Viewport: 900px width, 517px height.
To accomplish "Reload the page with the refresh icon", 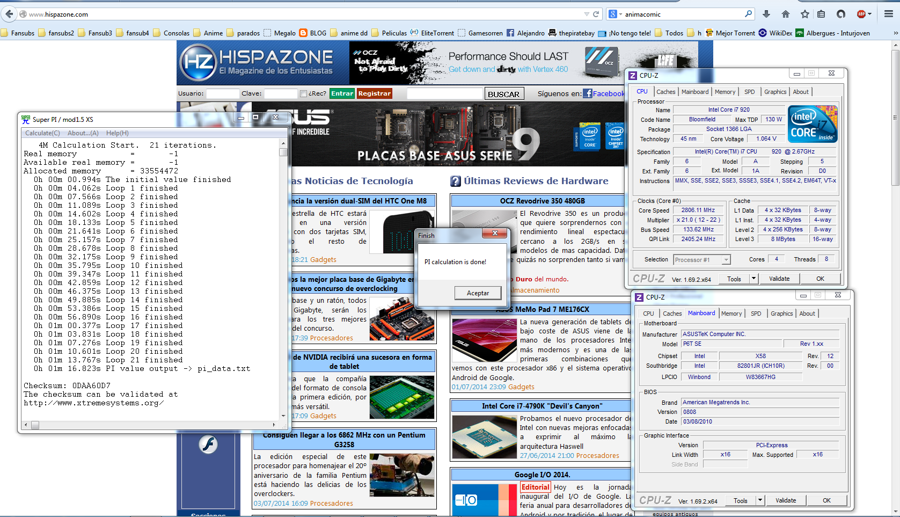I will (596, 14).
